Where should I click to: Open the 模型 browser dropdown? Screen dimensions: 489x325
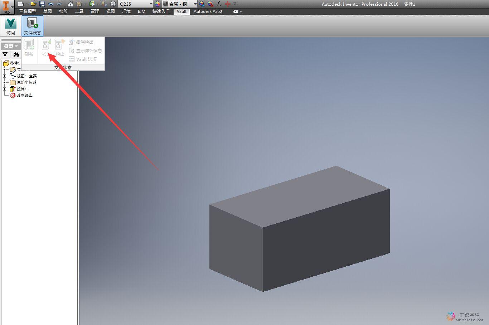click(11, 46)
